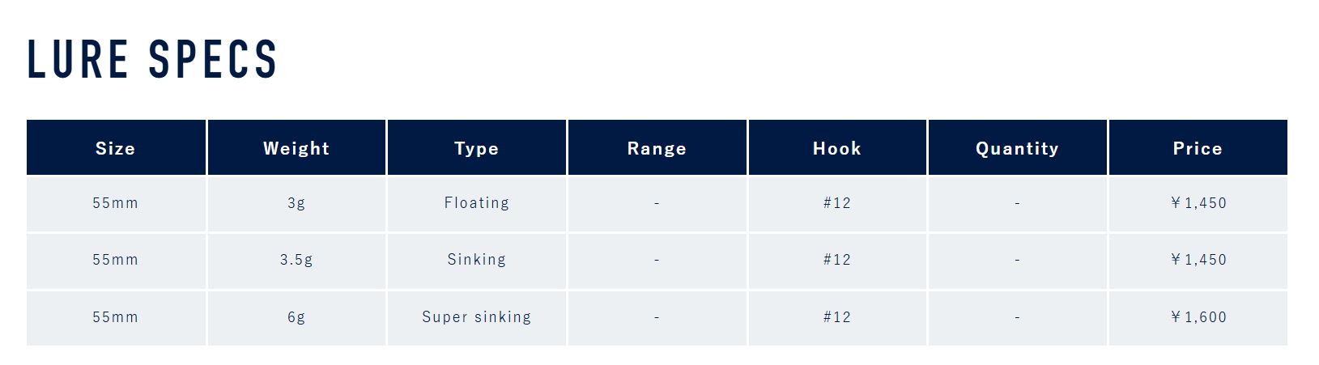Click the Floating row ￥1,450 price
This screenshot has height=365, width=1319.
click(x=1198, y=203)
